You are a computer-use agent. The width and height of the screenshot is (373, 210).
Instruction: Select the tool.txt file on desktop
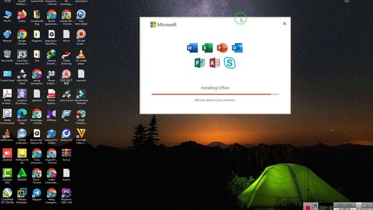coord(66,175)
